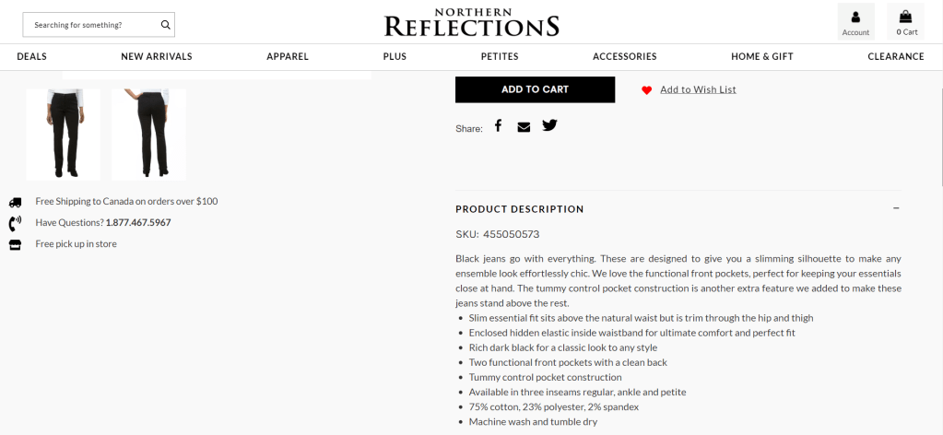Image resolution: width=943 pixels, height=435 pixels.
Task: Focus the 'Searching for something?' search field
Action: click(88, 25)
